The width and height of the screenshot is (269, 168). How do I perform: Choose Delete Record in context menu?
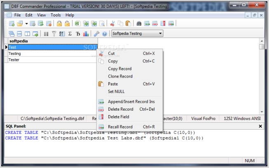[129, 109]
